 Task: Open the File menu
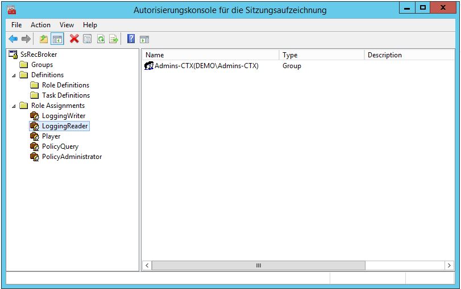(16, 25)
